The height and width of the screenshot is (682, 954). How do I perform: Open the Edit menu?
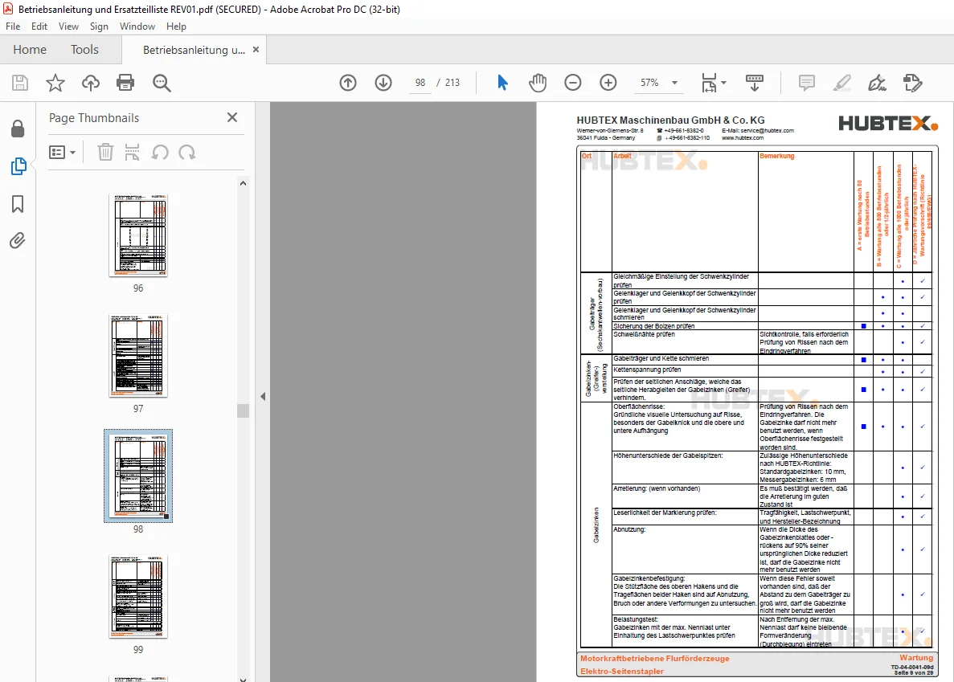click(x=39, y=27)
